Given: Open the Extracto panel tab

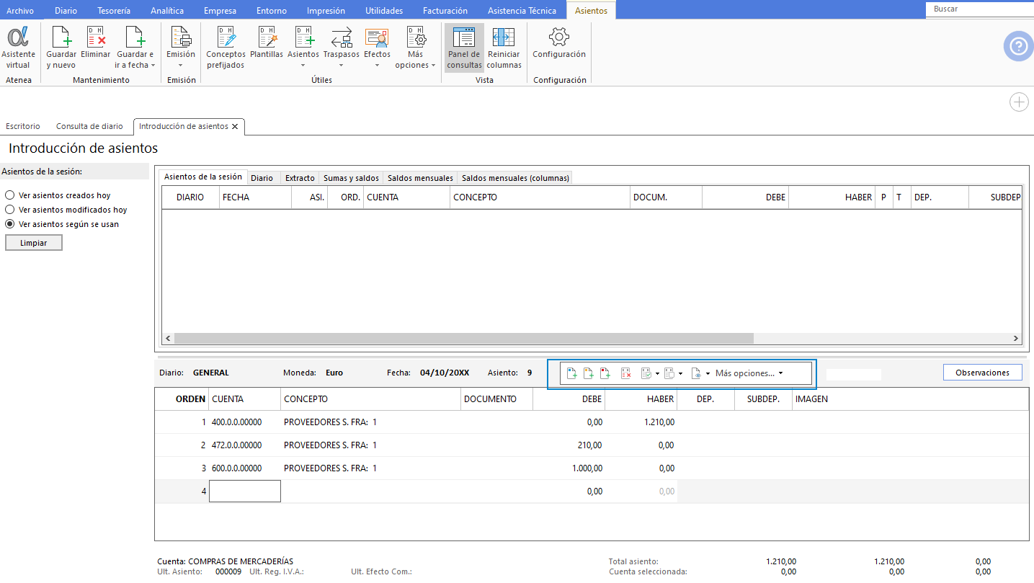Looking at the screenshot, I should [x=300, y=178].
